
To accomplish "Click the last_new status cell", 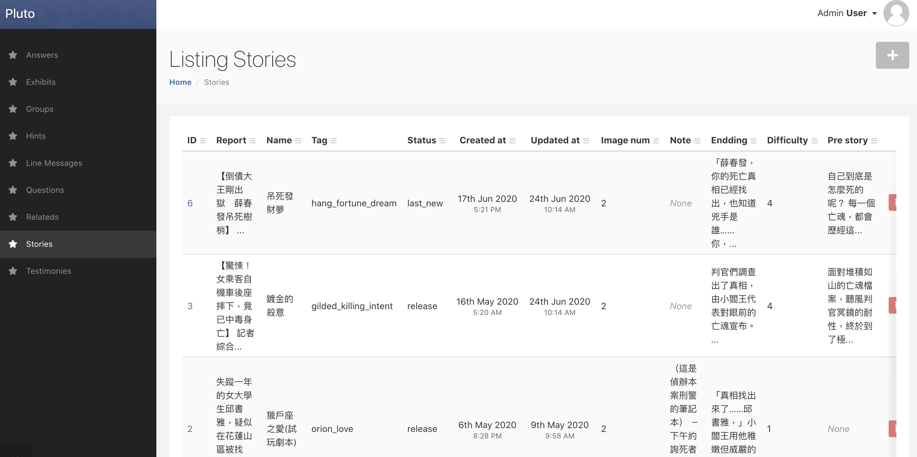I will tap(425, 203).
